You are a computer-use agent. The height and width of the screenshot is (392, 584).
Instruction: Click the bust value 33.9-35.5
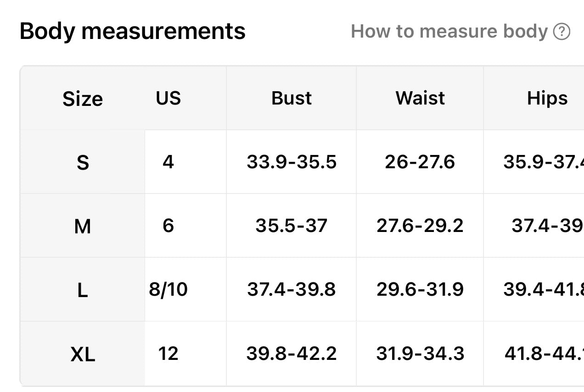[x=292, y=162]
